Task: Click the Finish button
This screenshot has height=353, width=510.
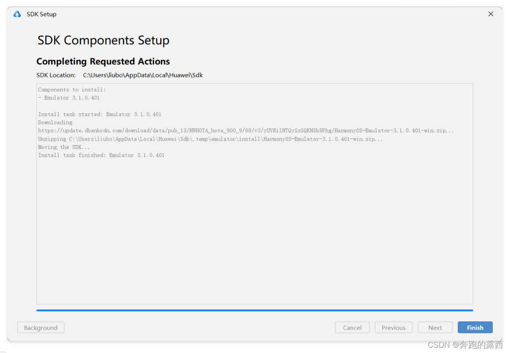Action: coord(475,328)
